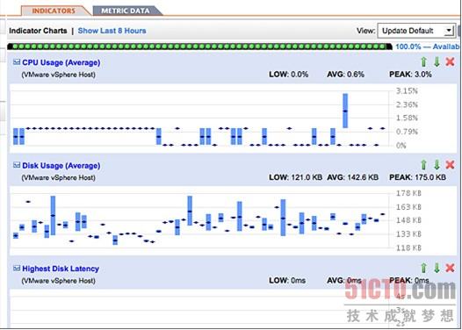Move CPU Usage chart down with green arrow
The image size is (462, 330).
tap(437, 61)
